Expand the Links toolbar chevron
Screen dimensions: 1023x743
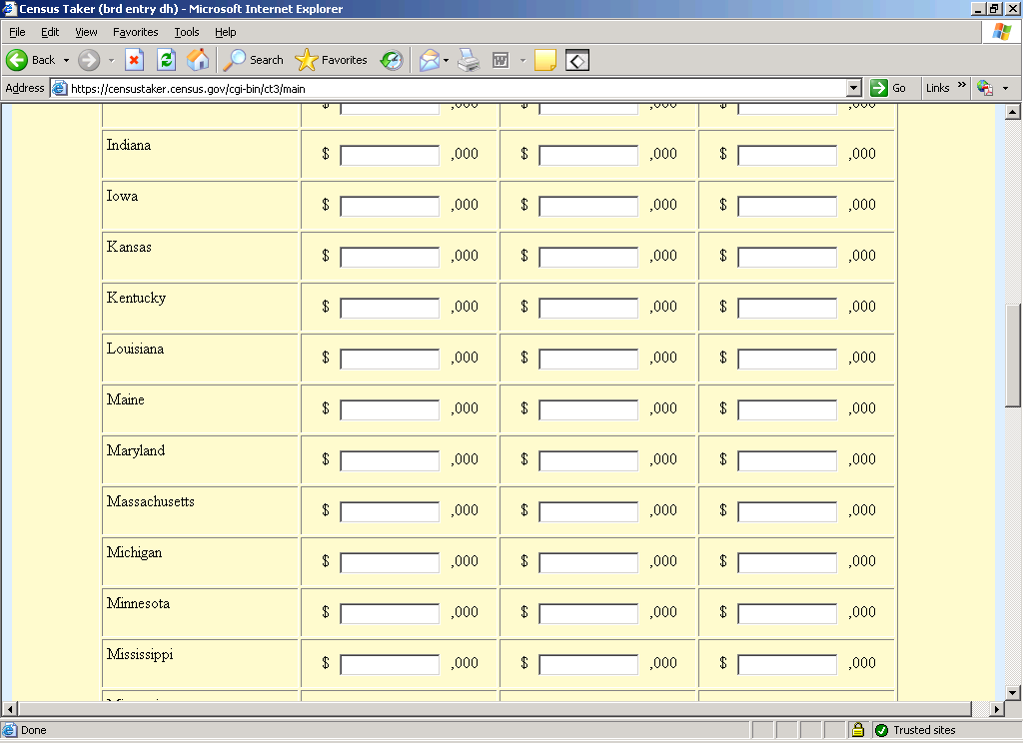[x=962, y=87]
